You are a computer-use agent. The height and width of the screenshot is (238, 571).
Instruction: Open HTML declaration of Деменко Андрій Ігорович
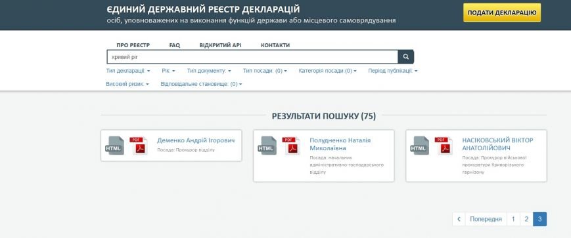click(114, 146)
